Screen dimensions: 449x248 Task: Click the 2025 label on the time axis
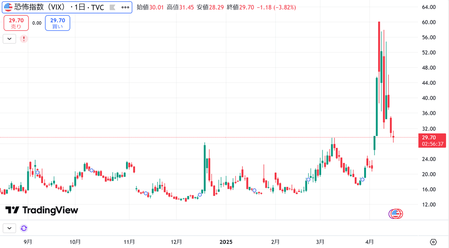pyautogui.click(x=226, y=242)
